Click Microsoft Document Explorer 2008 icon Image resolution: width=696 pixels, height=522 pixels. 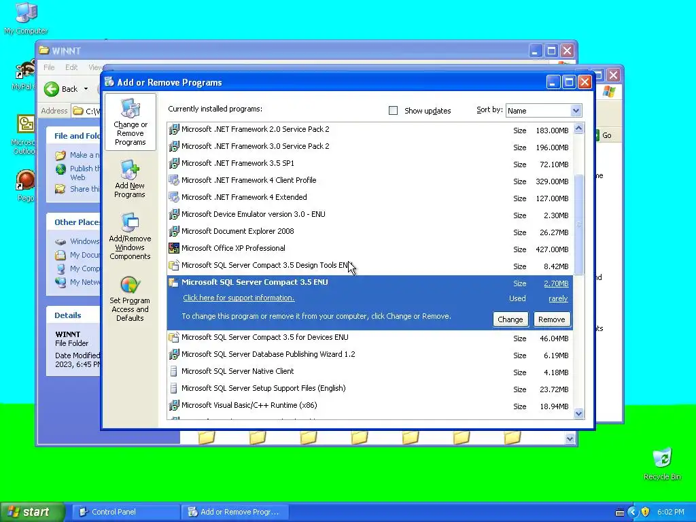pyautogui.click(x=174, y=231)
